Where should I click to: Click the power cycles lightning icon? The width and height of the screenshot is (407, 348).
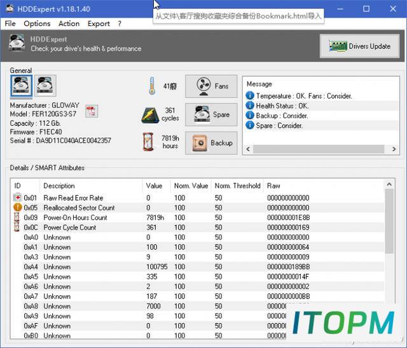[150, 115]
